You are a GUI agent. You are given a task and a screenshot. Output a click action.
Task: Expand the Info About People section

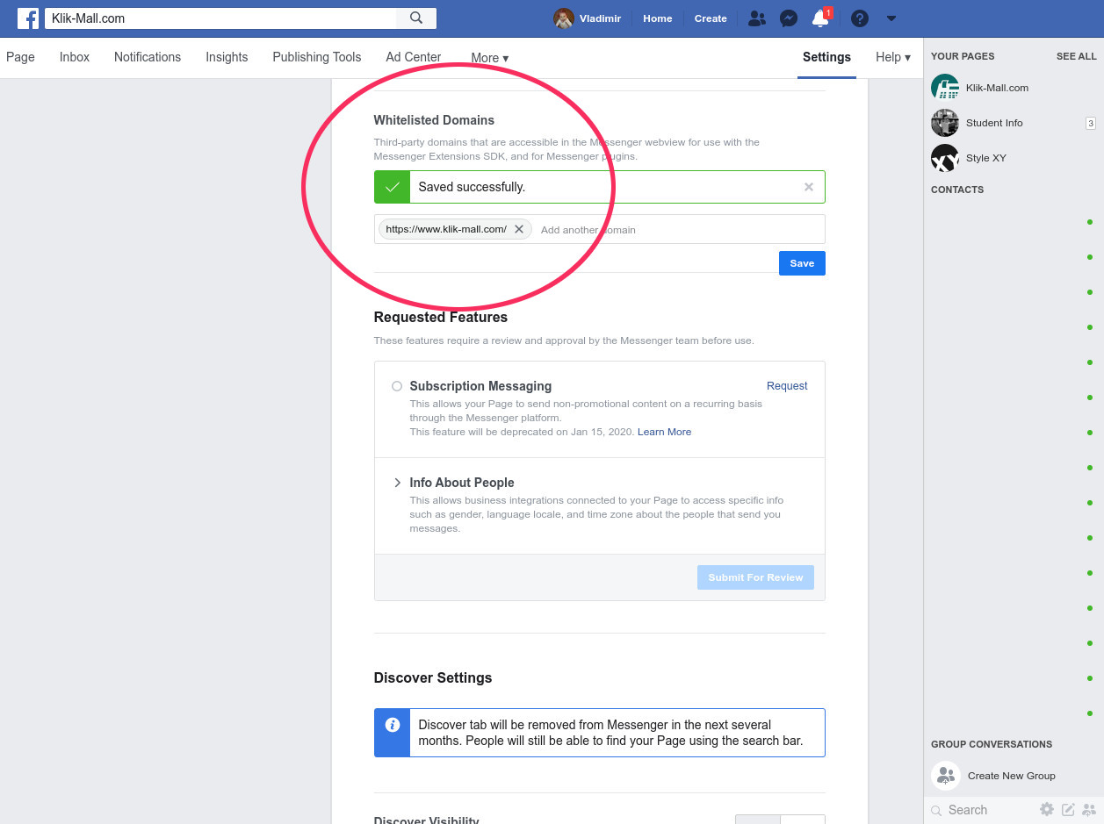397,483
